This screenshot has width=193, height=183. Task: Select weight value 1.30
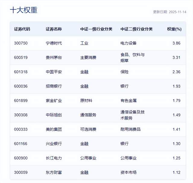(x=176, y=144)
